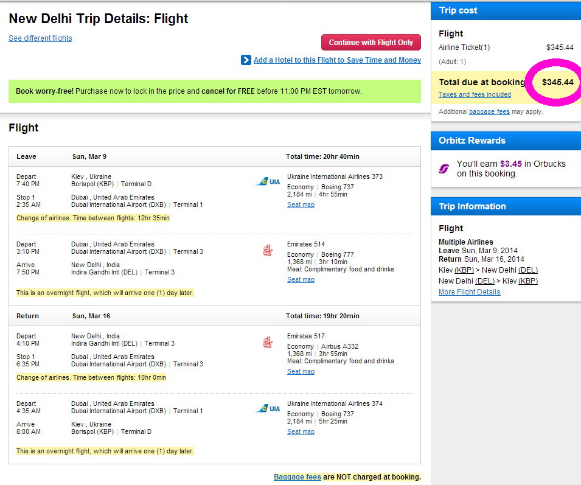View Seat map for Emirates 514
Screen dimensions: 581x485
click(x=301, y=280)
